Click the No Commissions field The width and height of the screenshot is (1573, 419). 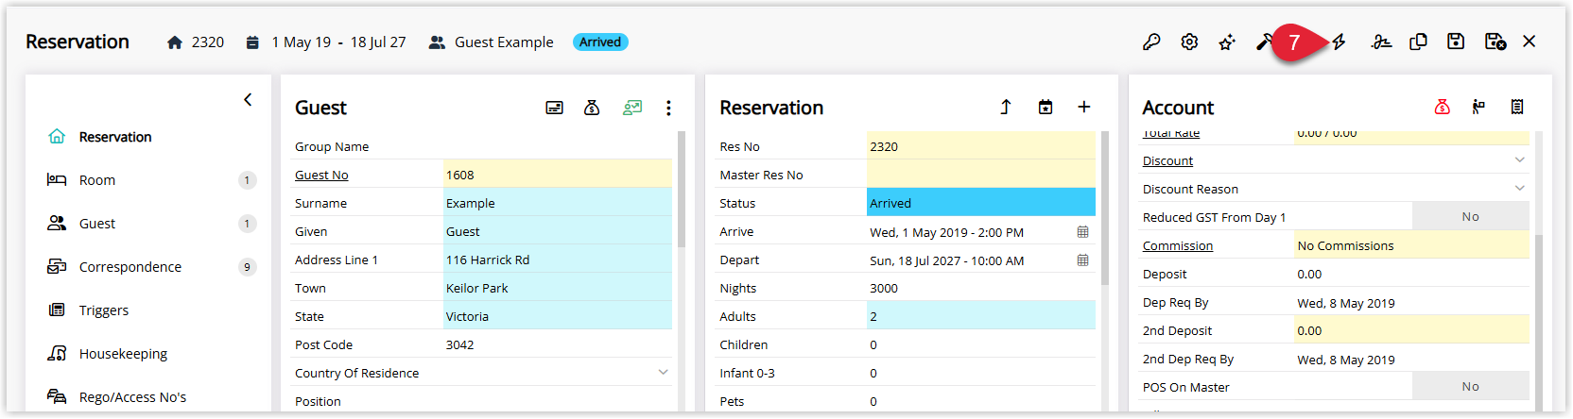pyautogui.click(x=1411, y=245)
